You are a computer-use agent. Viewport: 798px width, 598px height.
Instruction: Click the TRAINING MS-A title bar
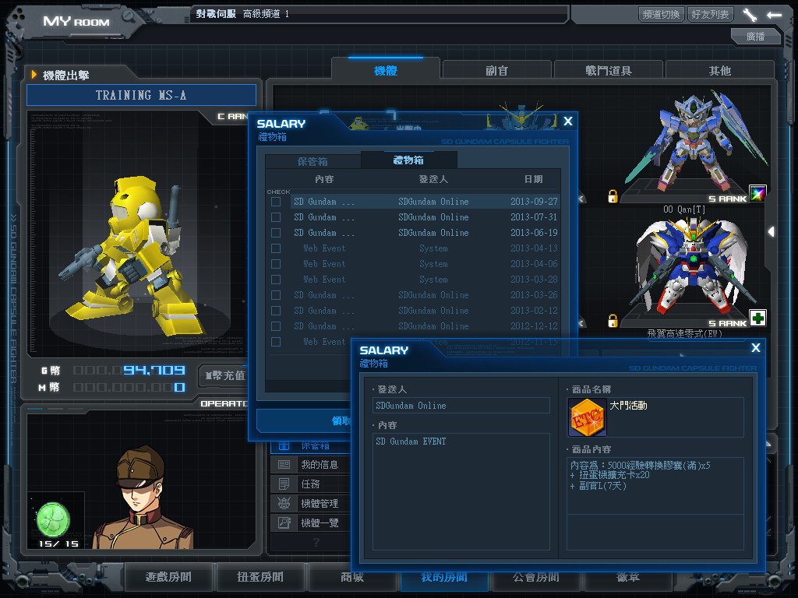pos(141,95)
